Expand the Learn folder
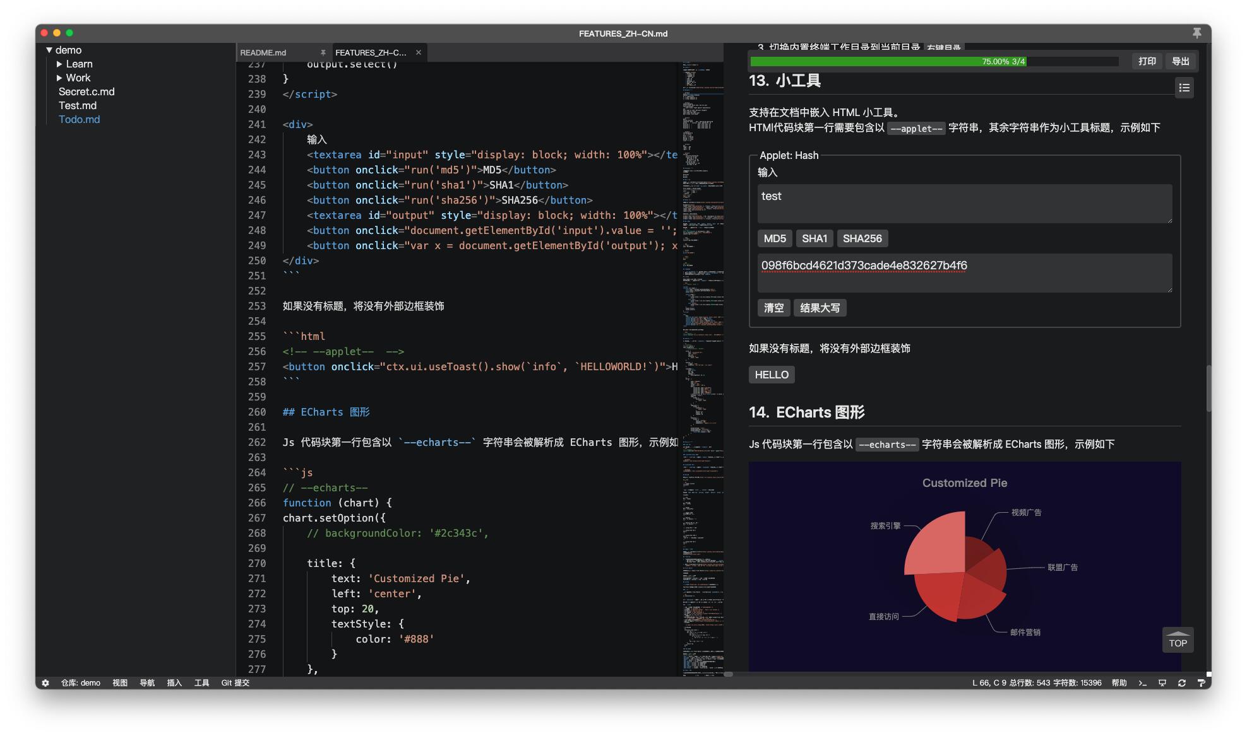Viewport: 1247px width, 736px height. click(59, 64)
